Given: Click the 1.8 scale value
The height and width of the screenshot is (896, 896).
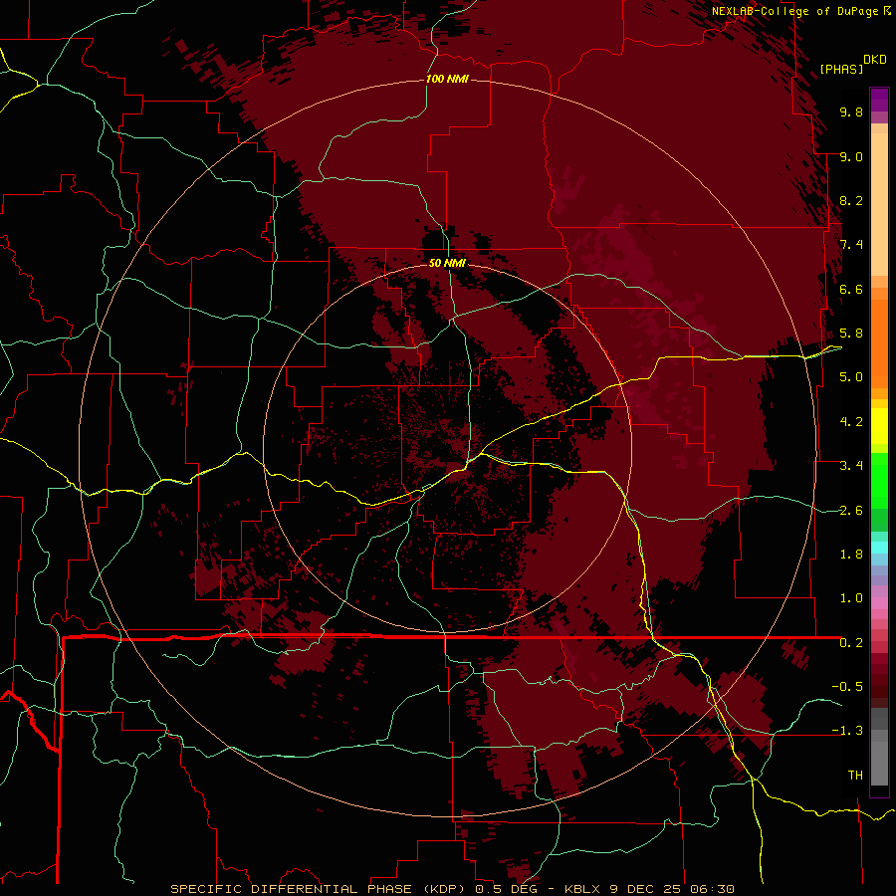Looking at the screenshot, I should [x=851, y=555].
